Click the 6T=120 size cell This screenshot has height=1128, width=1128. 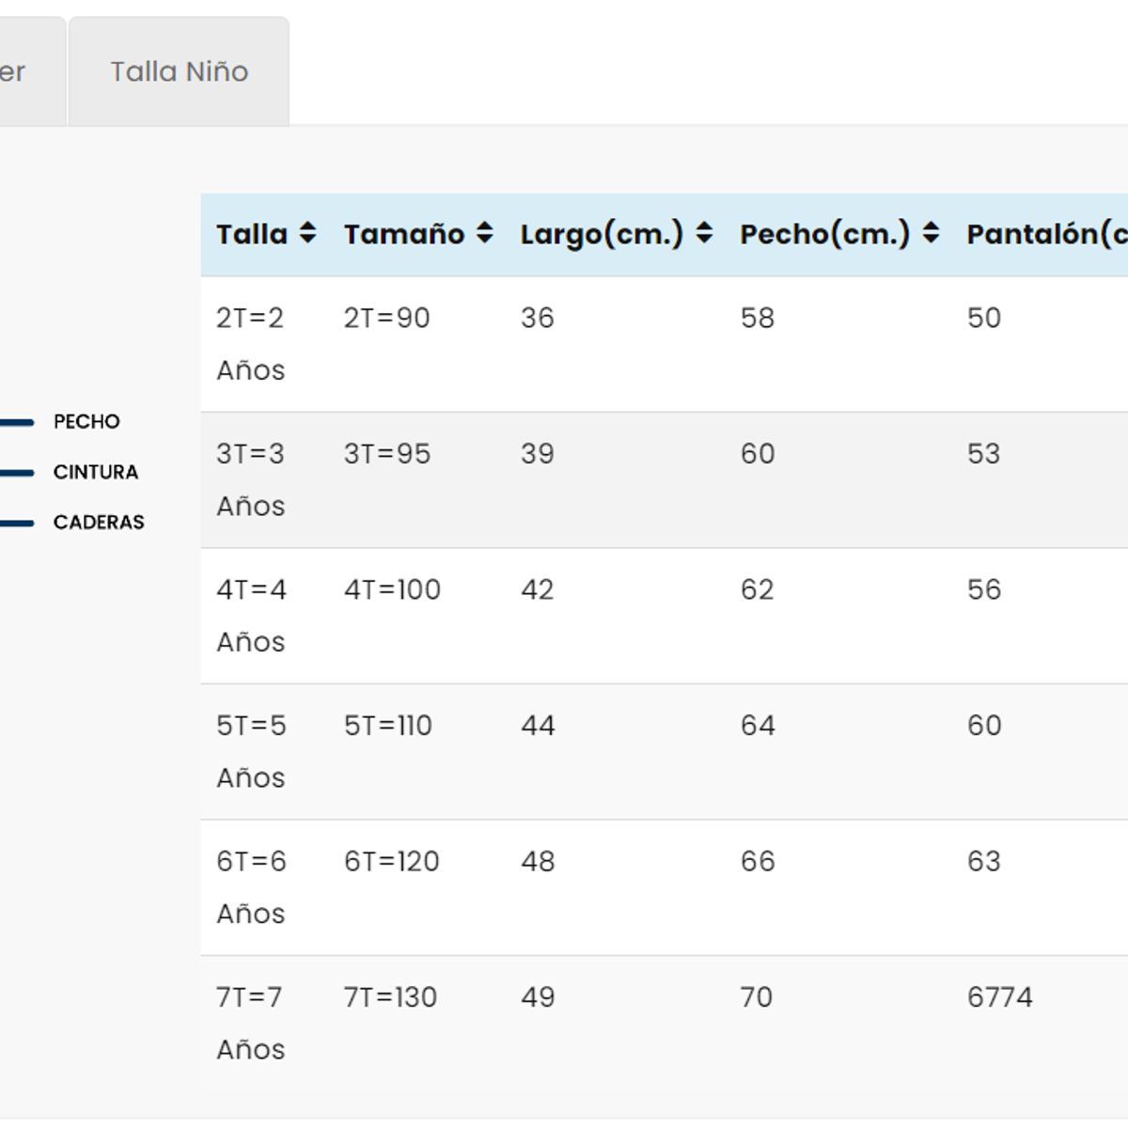392,861
